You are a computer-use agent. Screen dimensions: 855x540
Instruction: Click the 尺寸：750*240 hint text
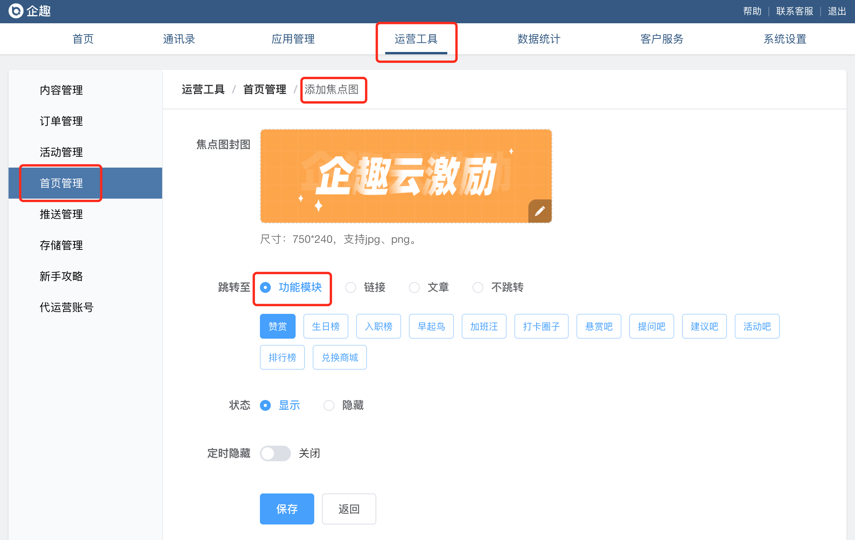coord(338,239)
